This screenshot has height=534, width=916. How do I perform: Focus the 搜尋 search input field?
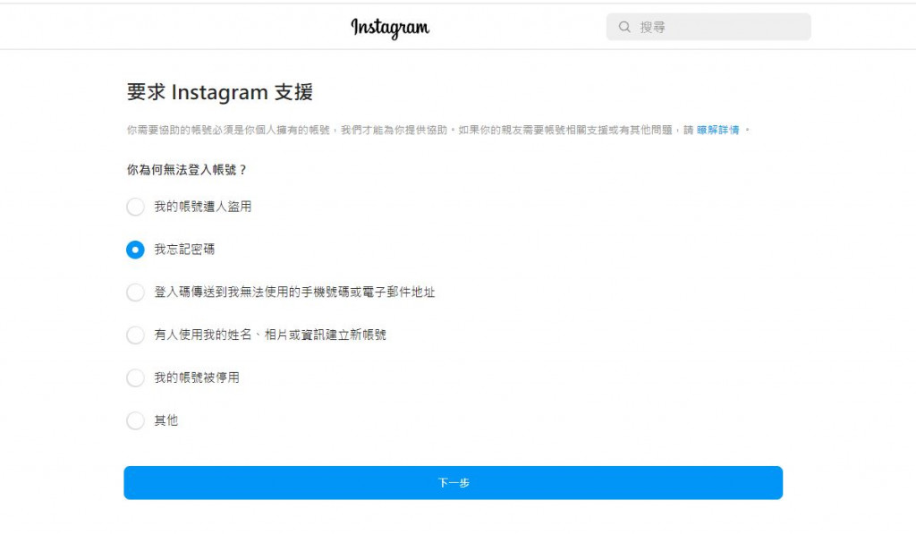tap(708, 27)
